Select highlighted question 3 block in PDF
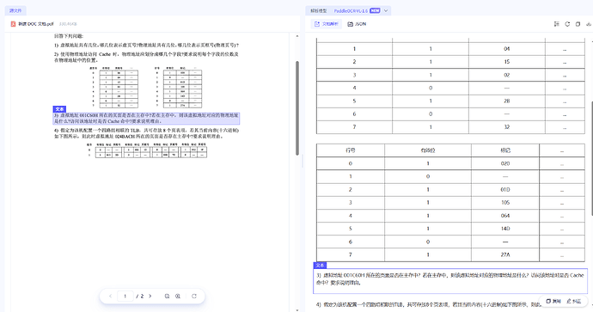Screen dimensions: 593x312 pyautogui.click(x=146, y=119)
